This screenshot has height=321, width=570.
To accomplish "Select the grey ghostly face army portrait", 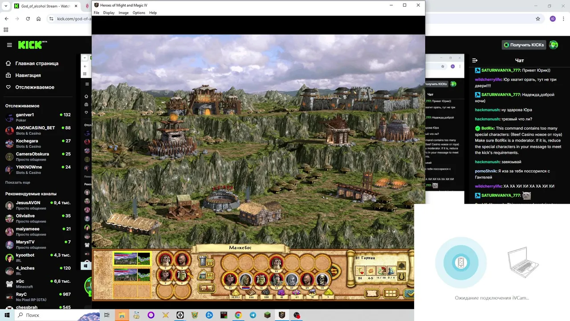I will pyautogui.click(x=291, y=280).
